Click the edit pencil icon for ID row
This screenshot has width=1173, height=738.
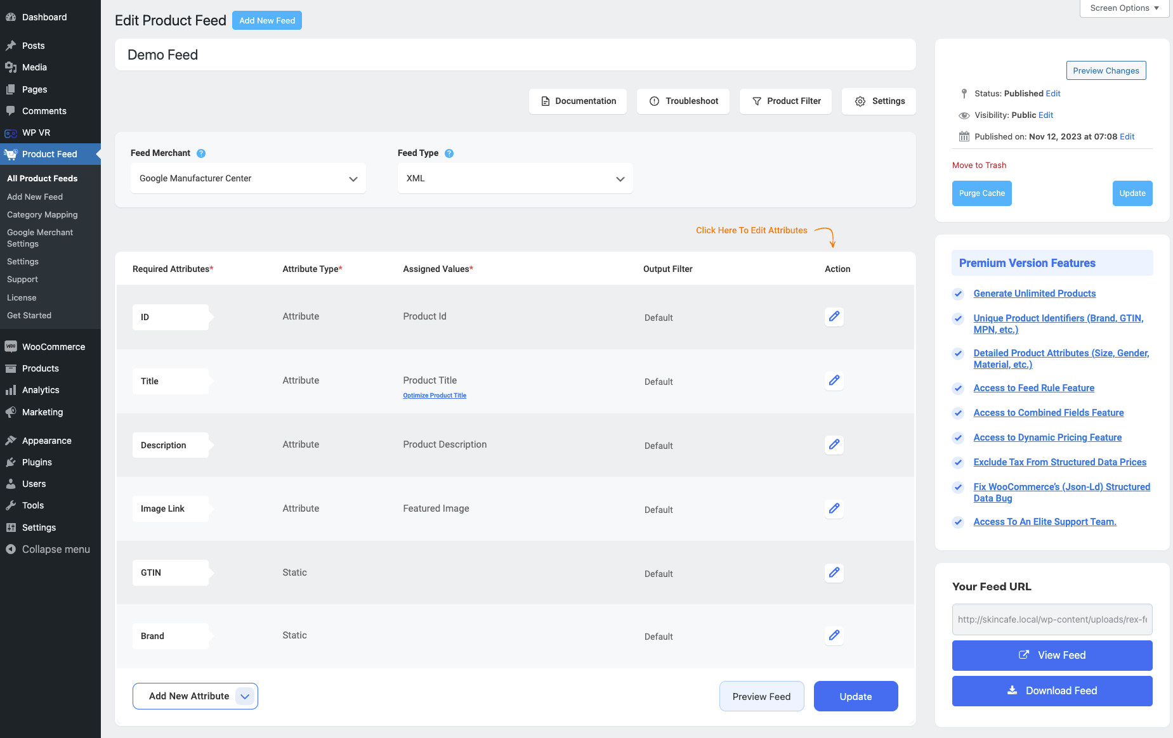click(x=834, y=316)
